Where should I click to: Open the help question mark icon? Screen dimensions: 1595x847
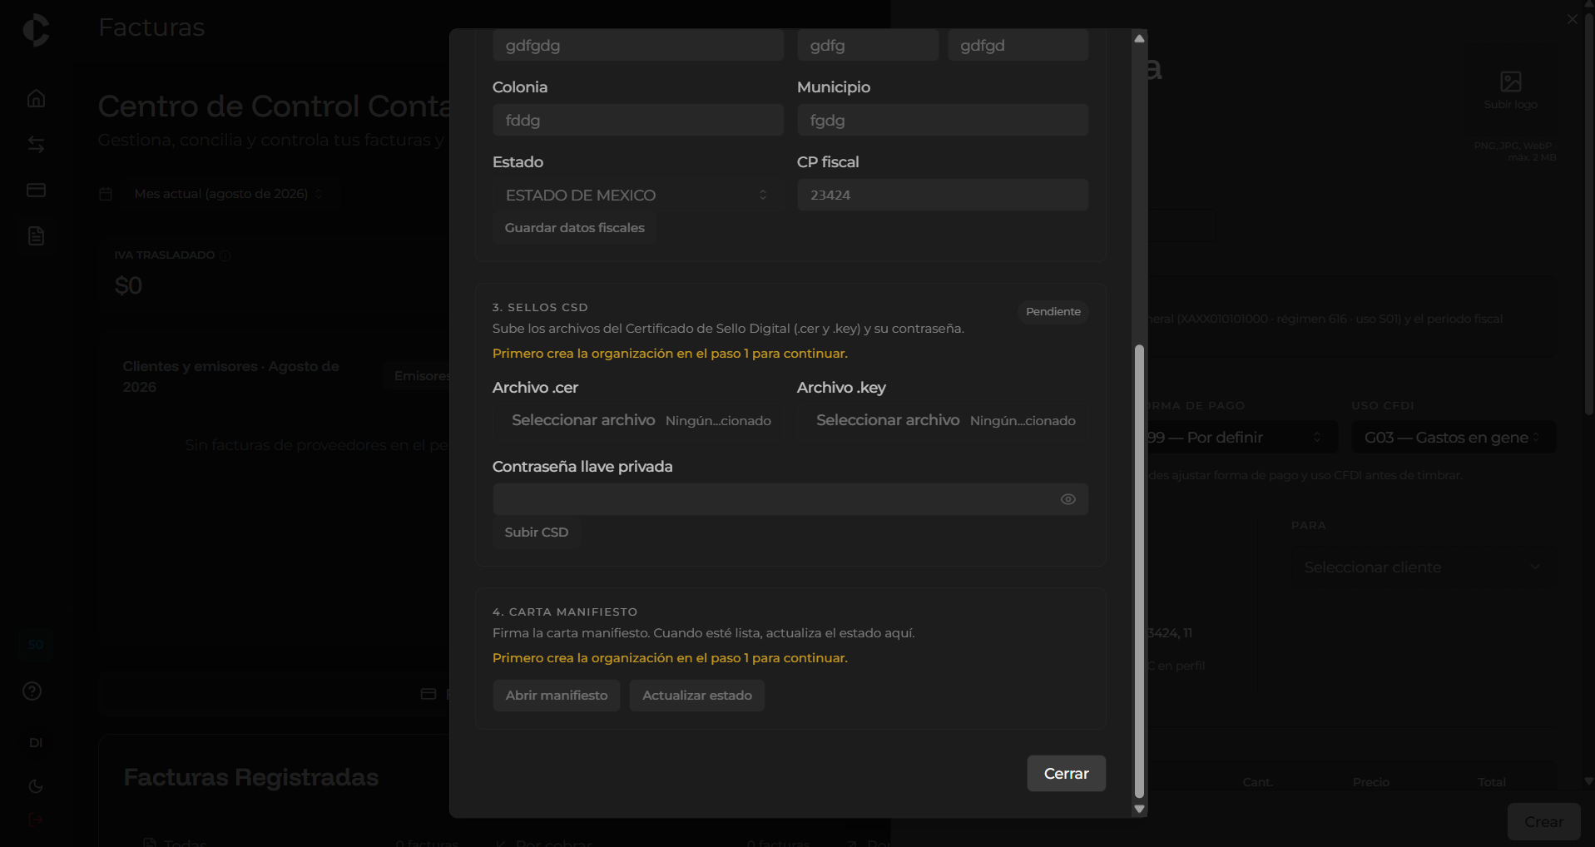pyautogui.click(x=32, y=691)
